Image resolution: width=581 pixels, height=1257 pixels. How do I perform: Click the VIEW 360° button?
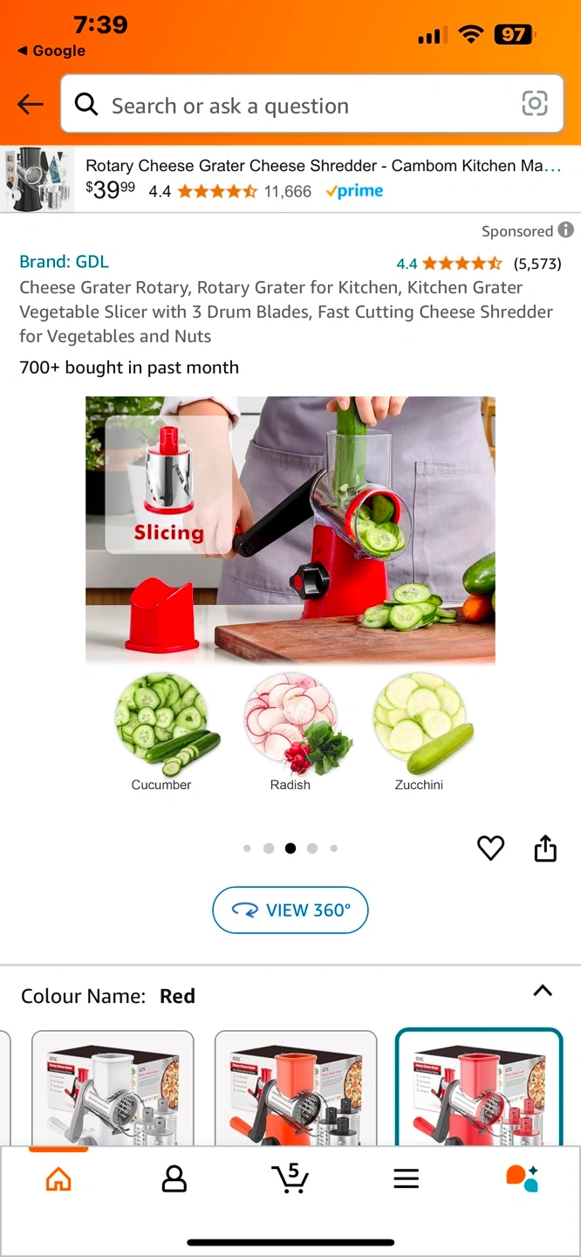[290, 910]
